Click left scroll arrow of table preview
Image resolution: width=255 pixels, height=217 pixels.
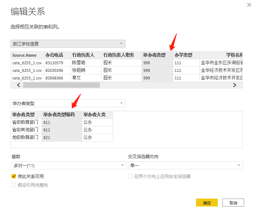[18, 85]
